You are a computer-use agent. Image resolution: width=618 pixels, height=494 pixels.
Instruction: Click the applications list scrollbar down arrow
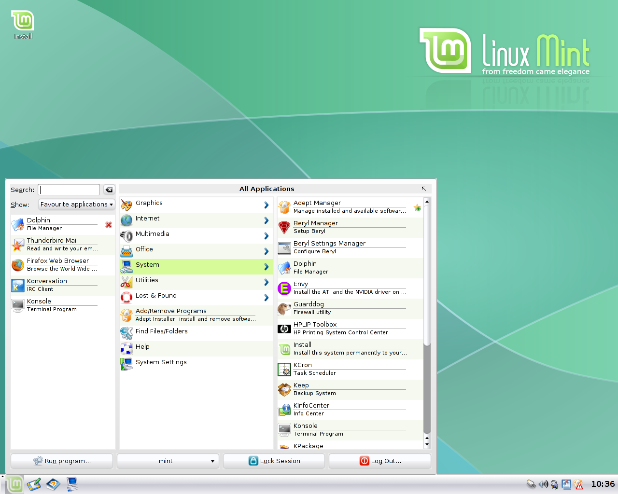pos(427,444)
